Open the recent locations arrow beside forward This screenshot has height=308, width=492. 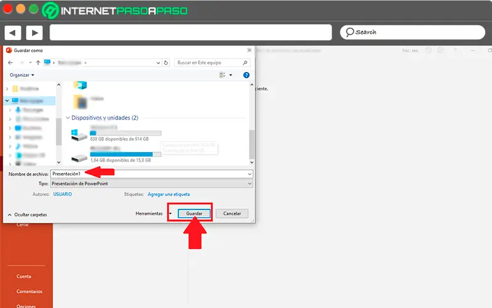(x=30, y=63)
